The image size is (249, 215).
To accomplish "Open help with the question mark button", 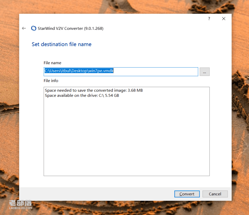I will (x=209, y=19).
